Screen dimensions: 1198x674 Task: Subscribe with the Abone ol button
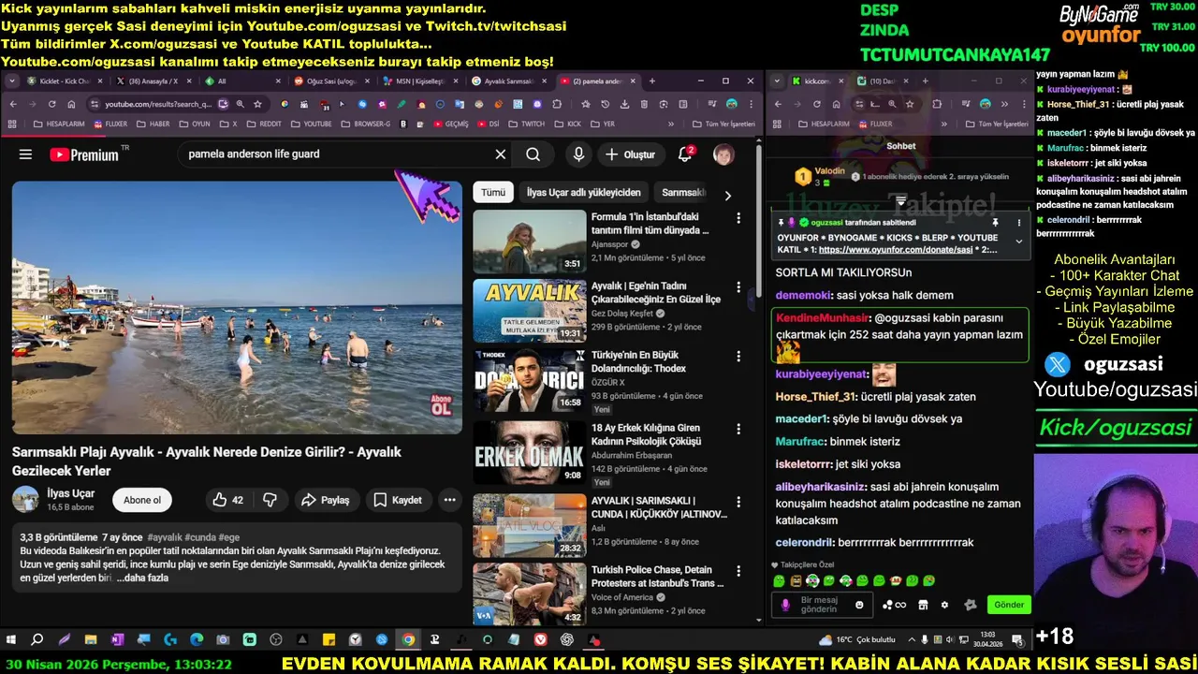click(142, 500)
